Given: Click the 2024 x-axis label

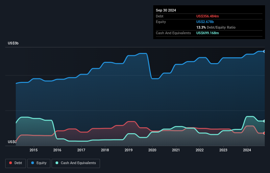Looking at the screenshot, I should pos(247,150).
